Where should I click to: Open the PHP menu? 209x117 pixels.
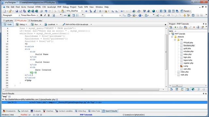click(x=59, y=7)
